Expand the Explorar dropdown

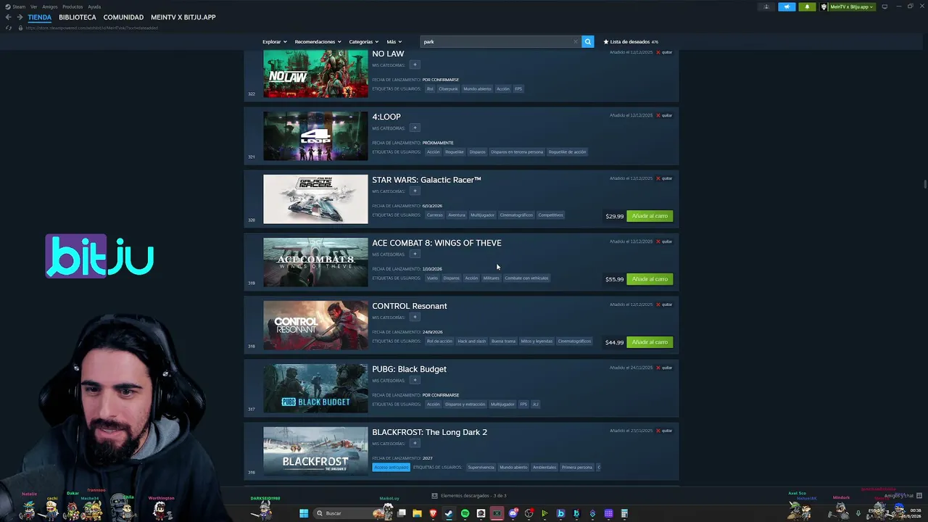coord(275,42)
